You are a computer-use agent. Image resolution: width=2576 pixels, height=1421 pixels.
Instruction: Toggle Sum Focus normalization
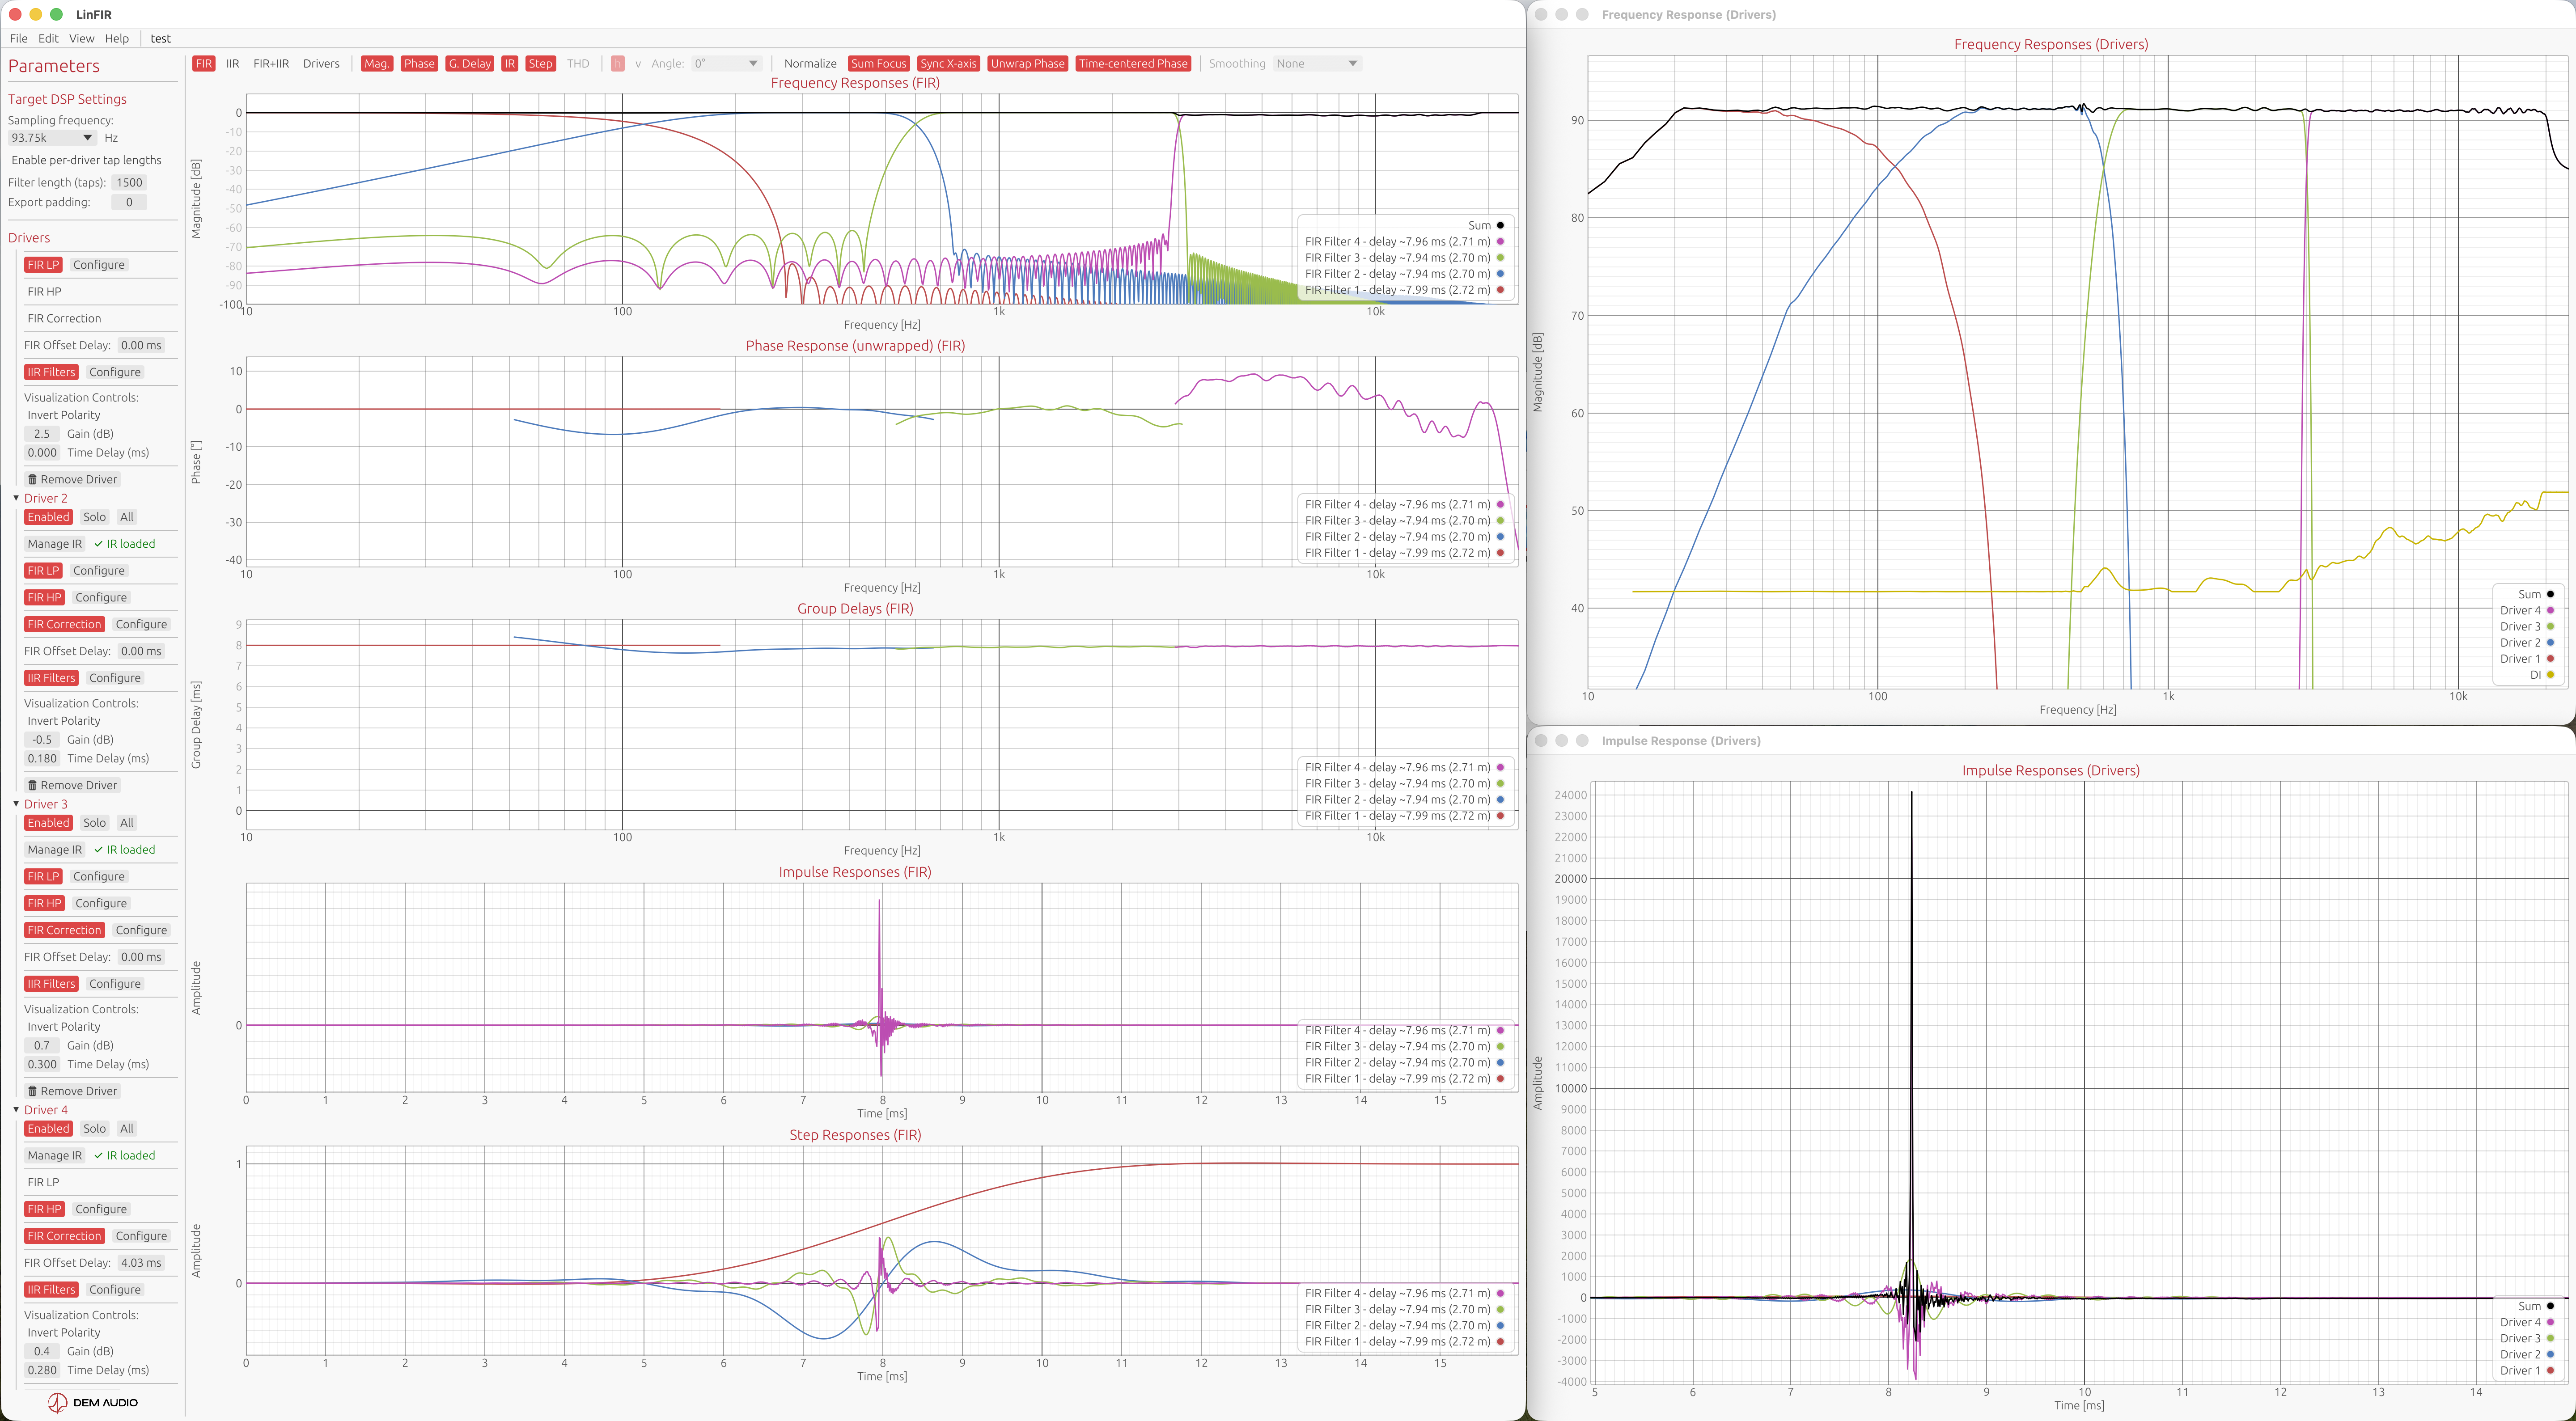(878, 63)
